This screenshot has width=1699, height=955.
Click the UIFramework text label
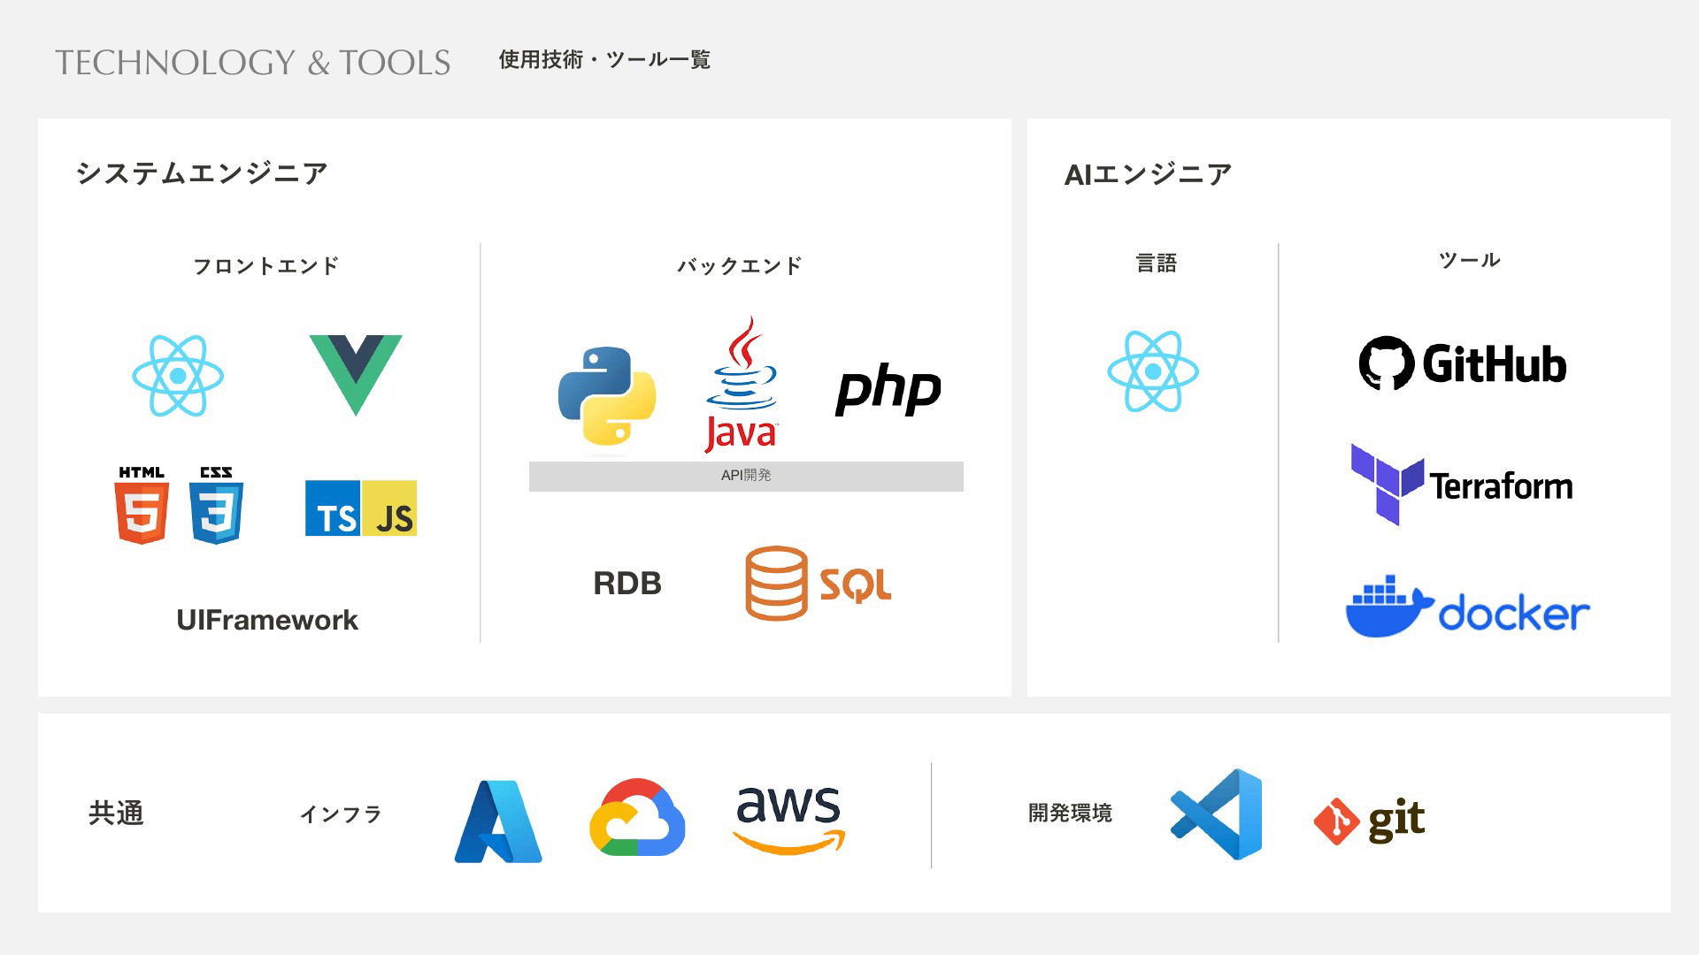[x=267, y=620]
